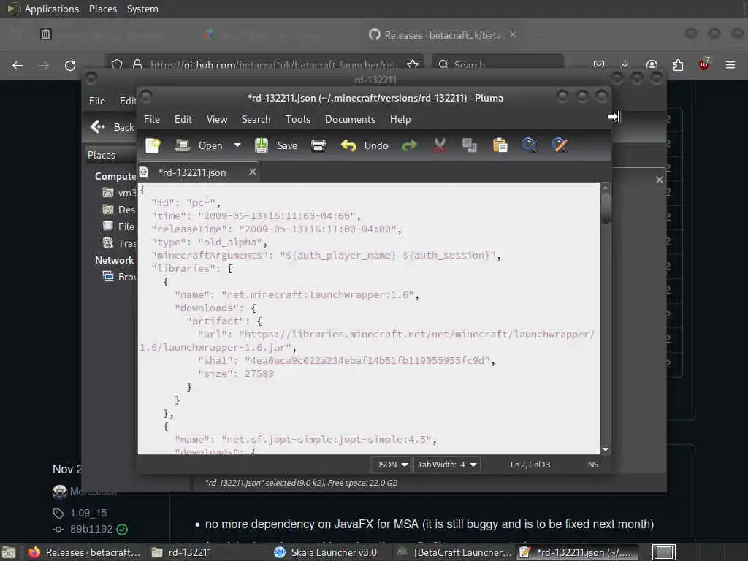Click INS insert mode indicator
This screenshot has width=748, height=561.
pyautogui.click(x=592, y=465)
